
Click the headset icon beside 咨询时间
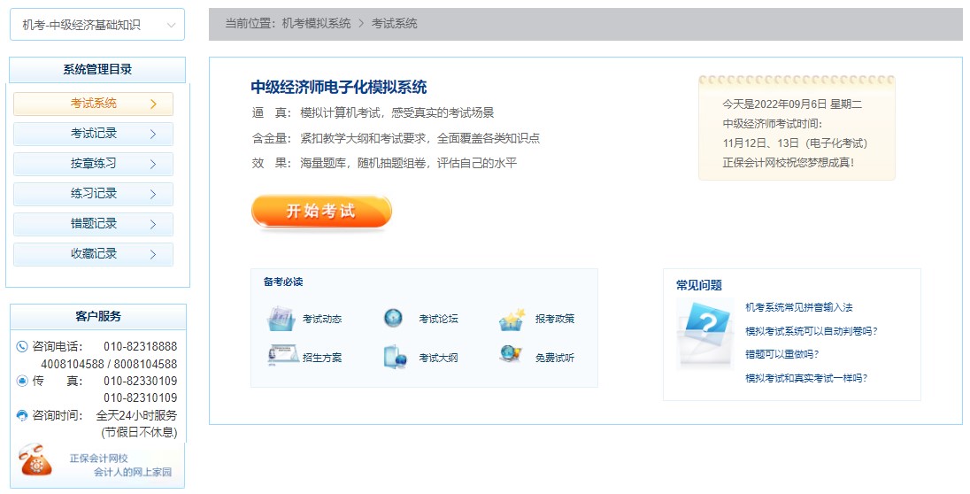(22, 415)
